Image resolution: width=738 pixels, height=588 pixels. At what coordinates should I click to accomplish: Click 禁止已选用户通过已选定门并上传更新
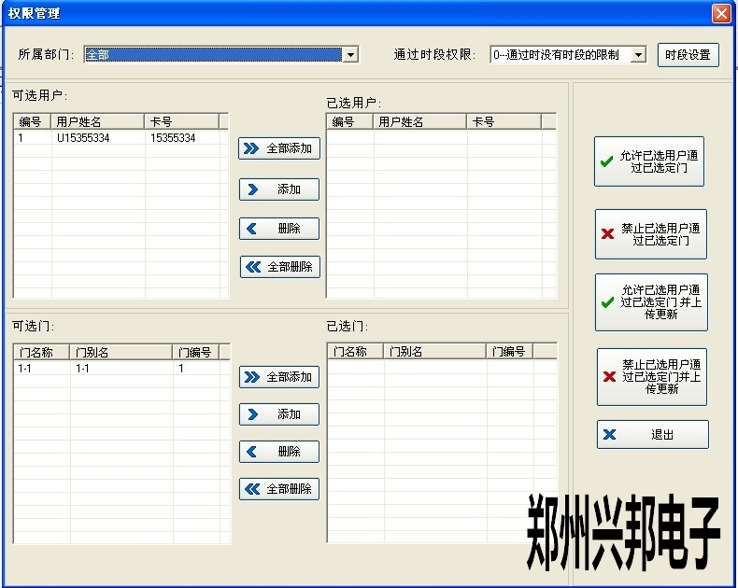point(651,377)
